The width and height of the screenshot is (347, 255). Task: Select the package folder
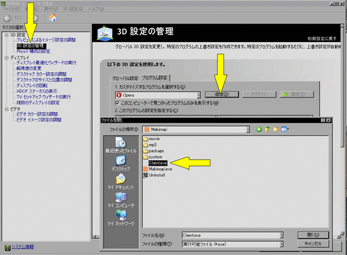tap(153, 151)
